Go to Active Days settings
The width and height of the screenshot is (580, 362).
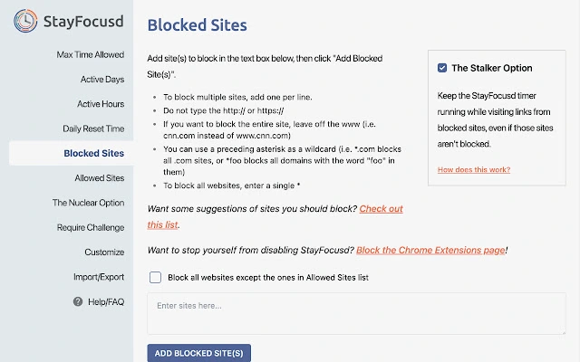[102, 80]
